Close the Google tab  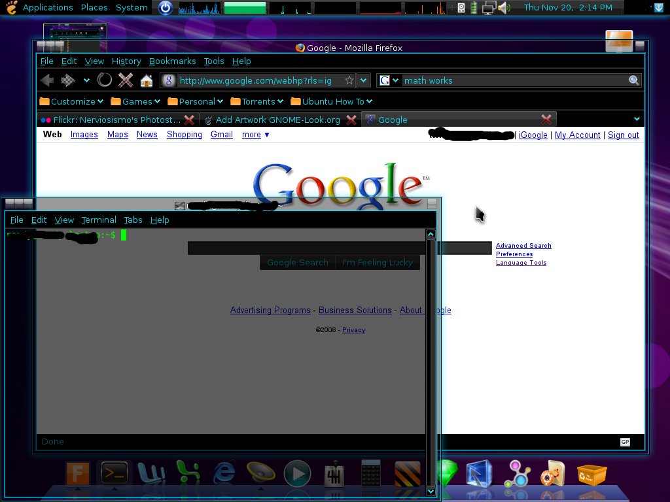pos(546,119)
